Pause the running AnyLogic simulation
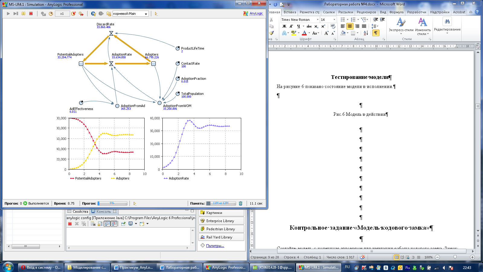This screenshot has height=272, width=483. (23, 14)
